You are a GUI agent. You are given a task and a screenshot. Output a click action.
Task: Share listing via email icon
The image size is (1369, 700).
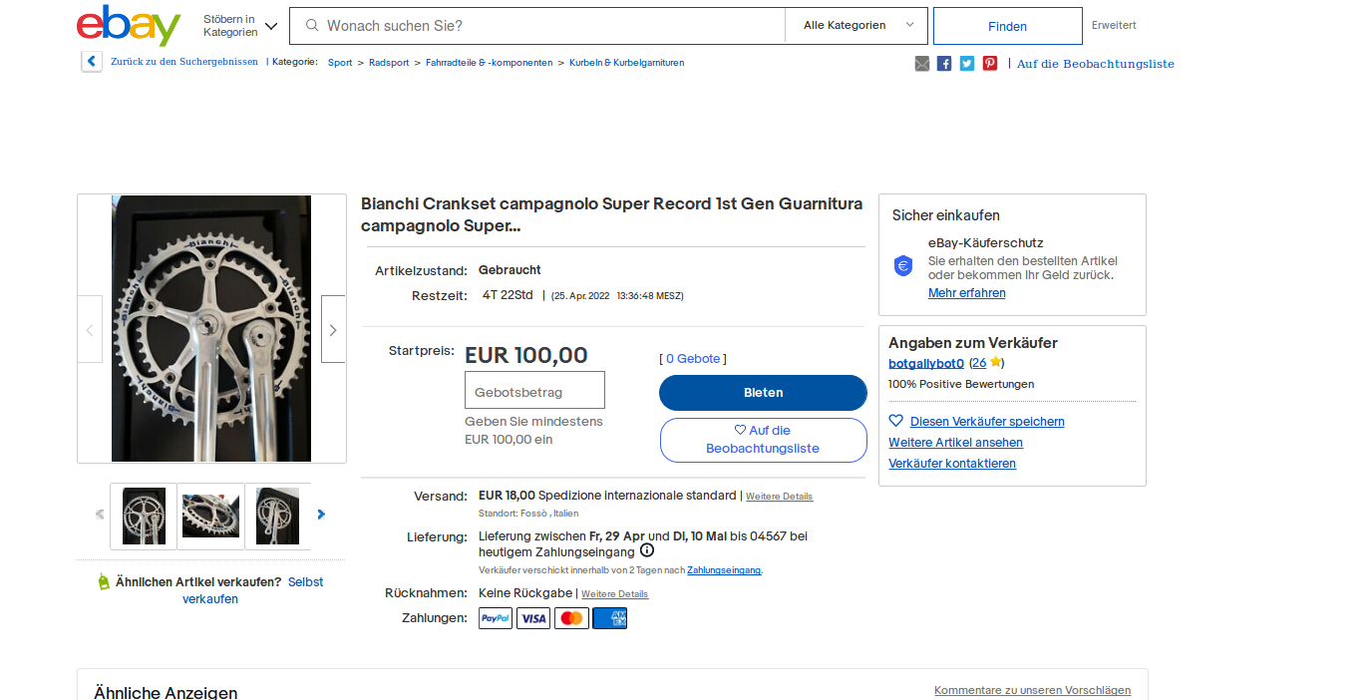click(x=921, y=64)
